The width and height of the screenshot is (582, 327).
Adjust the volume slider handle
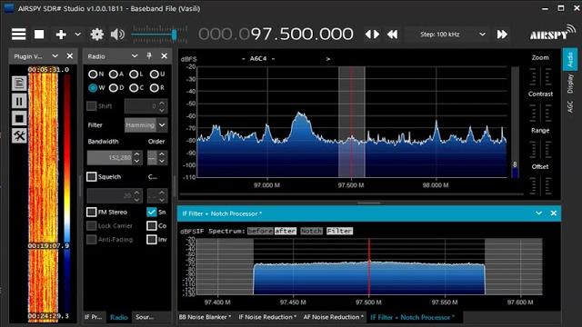coord(174,35)
